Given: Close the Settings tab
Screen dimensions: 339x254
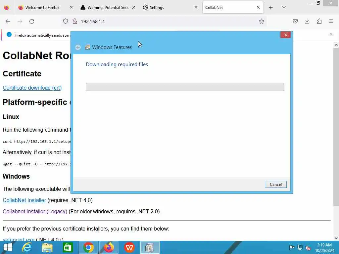Looking at the screenshot, I should [x=196, y=8].
